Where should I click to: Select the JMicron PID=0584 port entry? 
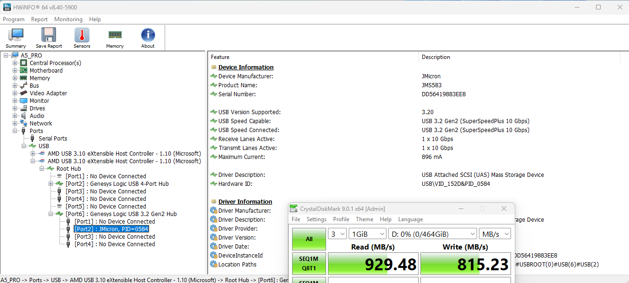tap(111, 229)
